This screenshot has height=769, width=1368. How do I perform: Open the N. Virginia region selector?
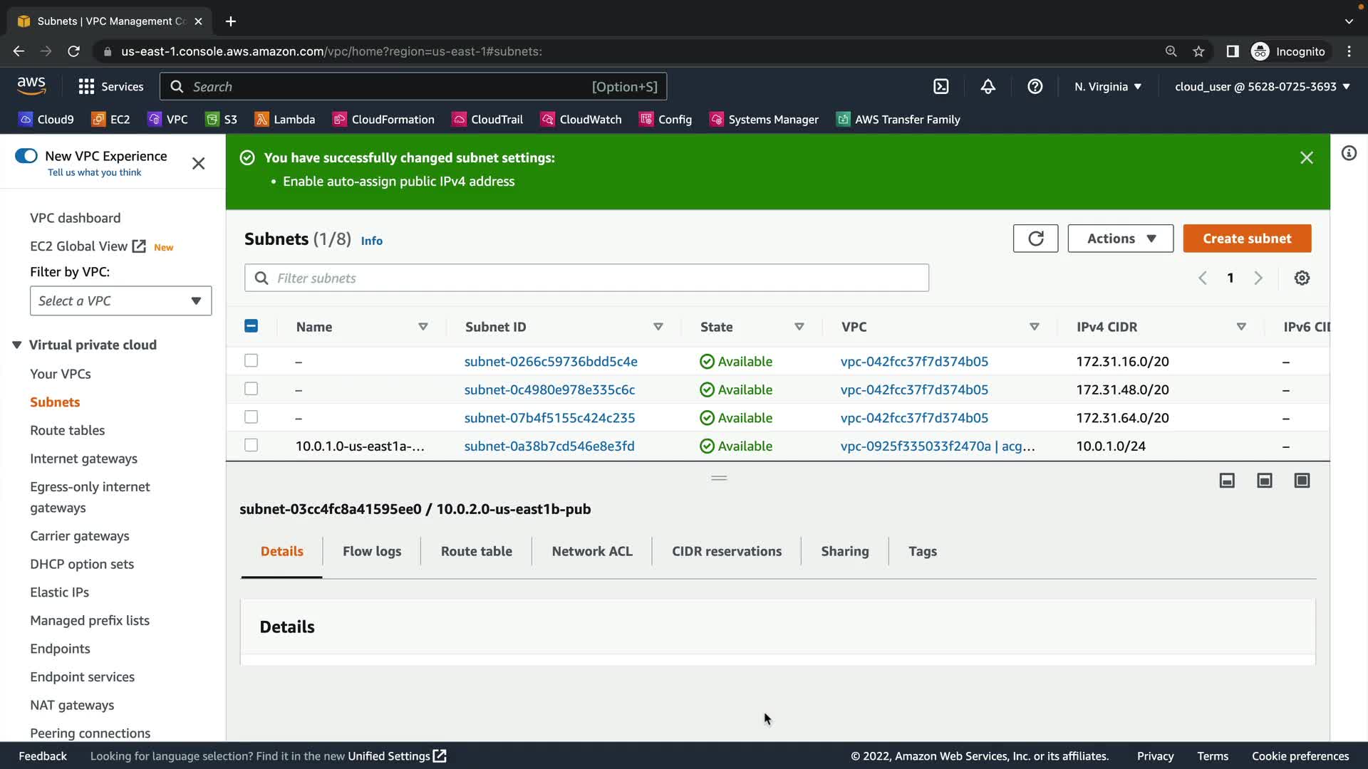click(1107, 87)
